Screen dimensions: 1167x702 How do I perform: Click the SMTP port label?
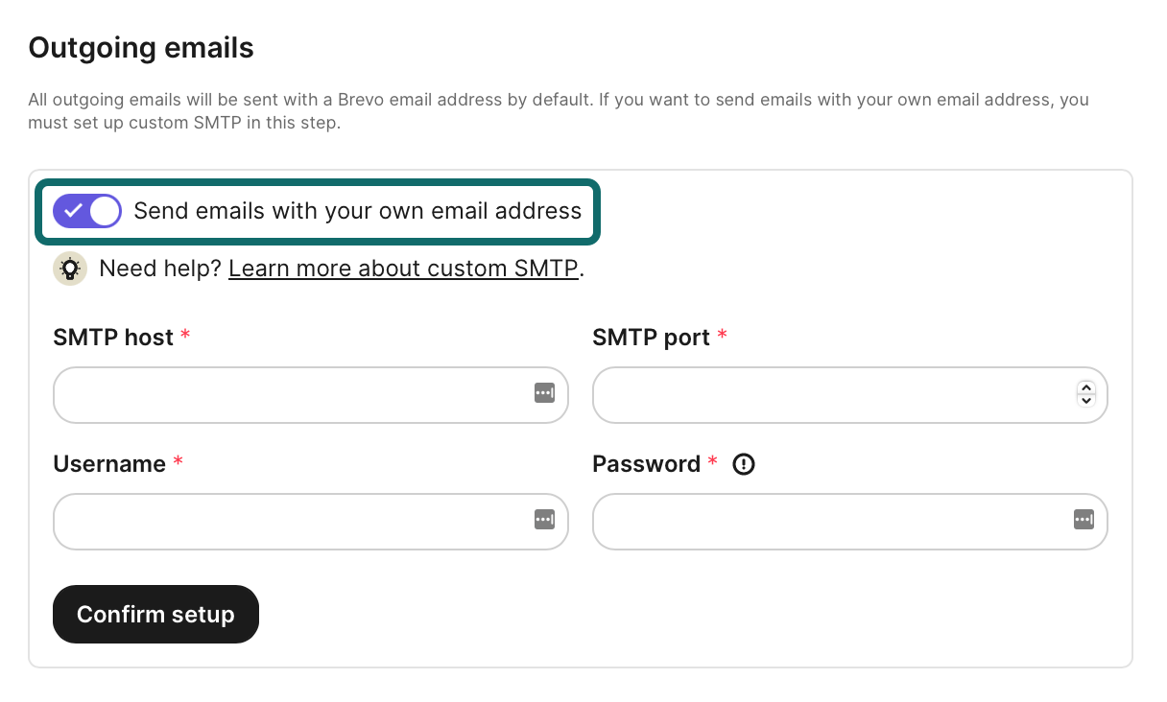coord(651,338)
